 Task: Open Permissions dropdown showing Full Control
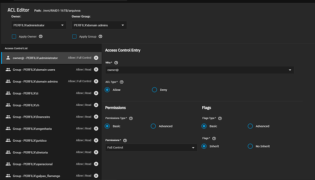click(x=151, y=148)
